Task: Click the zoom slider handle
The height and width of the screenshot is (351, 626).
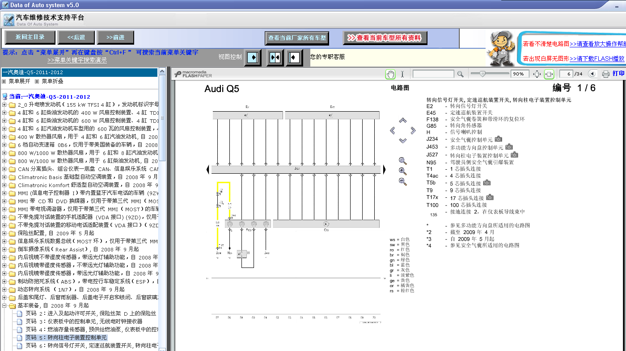Action: click(x=482, y=74)
